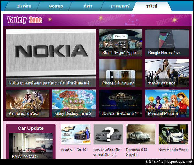Open the ฮอนด้าเตรียมเปิด article link
This screenshot has width=194, height=165.
tap(107, 152)
